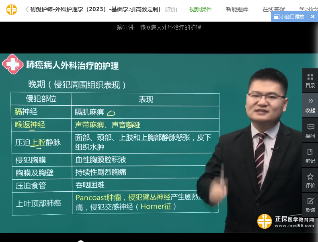
Task: Switch to the 视频课件 tab
Action: [201, 9]
